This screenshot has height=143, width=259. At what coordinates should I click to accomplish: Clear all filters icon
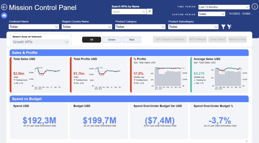(x=229, y=27)
